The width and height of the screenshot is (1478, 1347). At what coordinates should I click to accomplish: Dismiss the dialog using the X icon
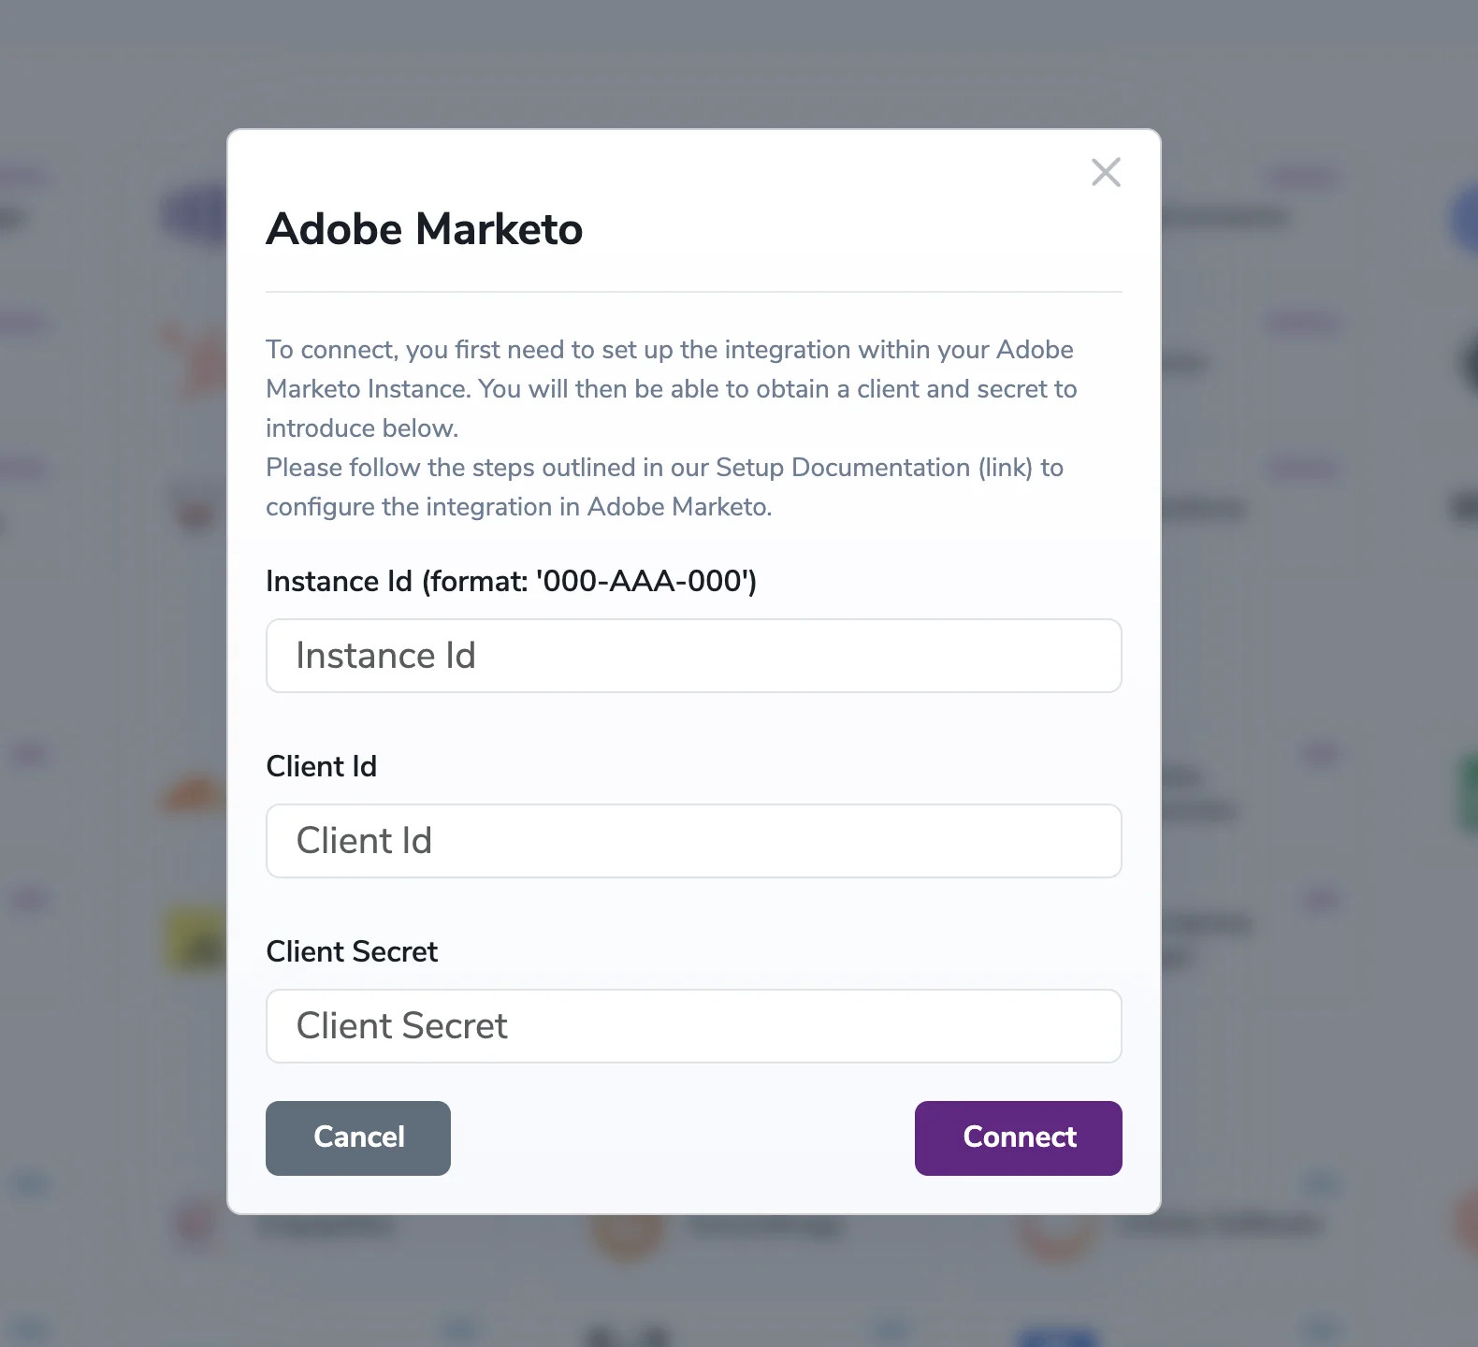1106,172
